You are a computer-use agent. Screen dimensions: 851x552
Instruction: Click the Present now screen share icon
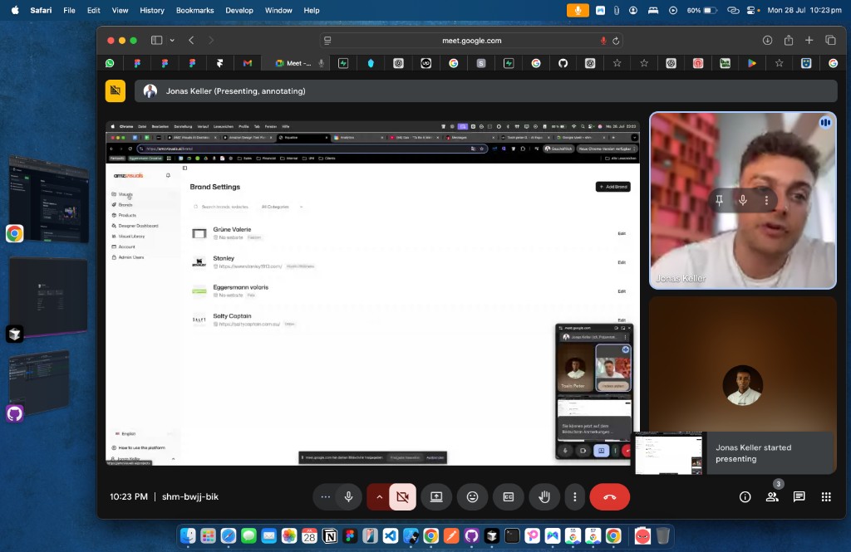tap(436, 496)
